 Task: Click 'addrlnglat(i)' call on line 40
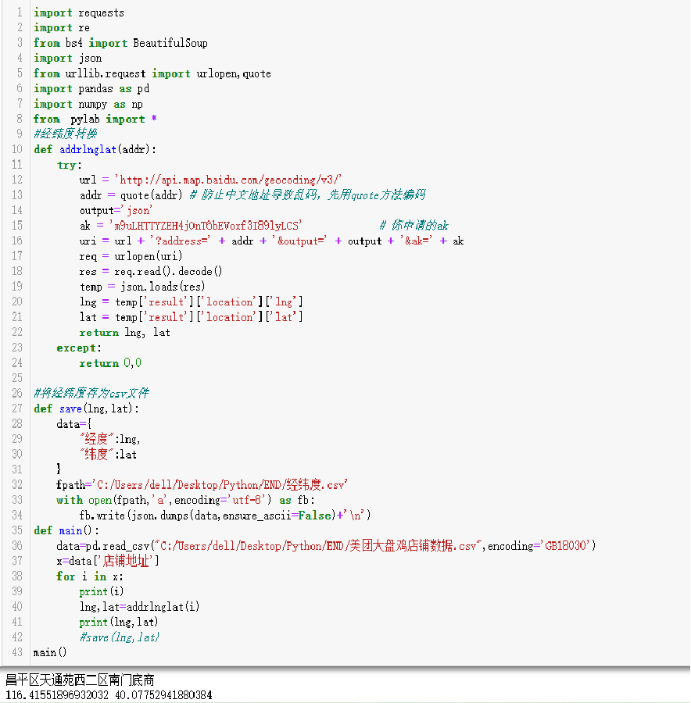click(163, 607)
